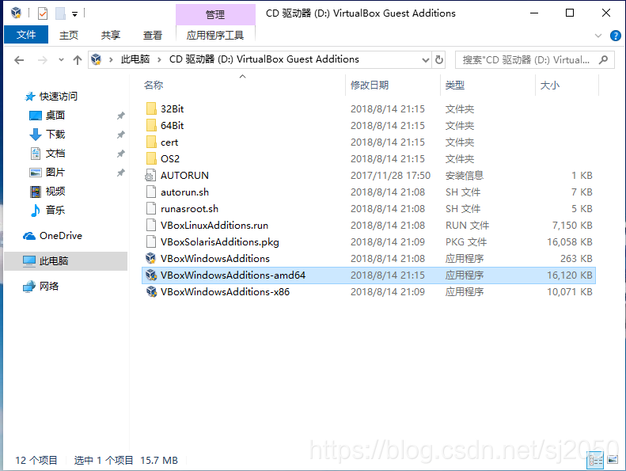The image size is (626, 471).
Task: Select the VBoxWindowsAdditions-x86 application icon
Action: click(151, 292)
